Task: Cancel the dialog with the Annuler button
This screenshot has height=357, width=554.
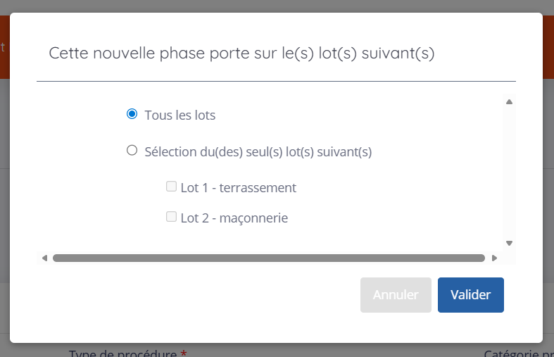Action: coord(396,295)
